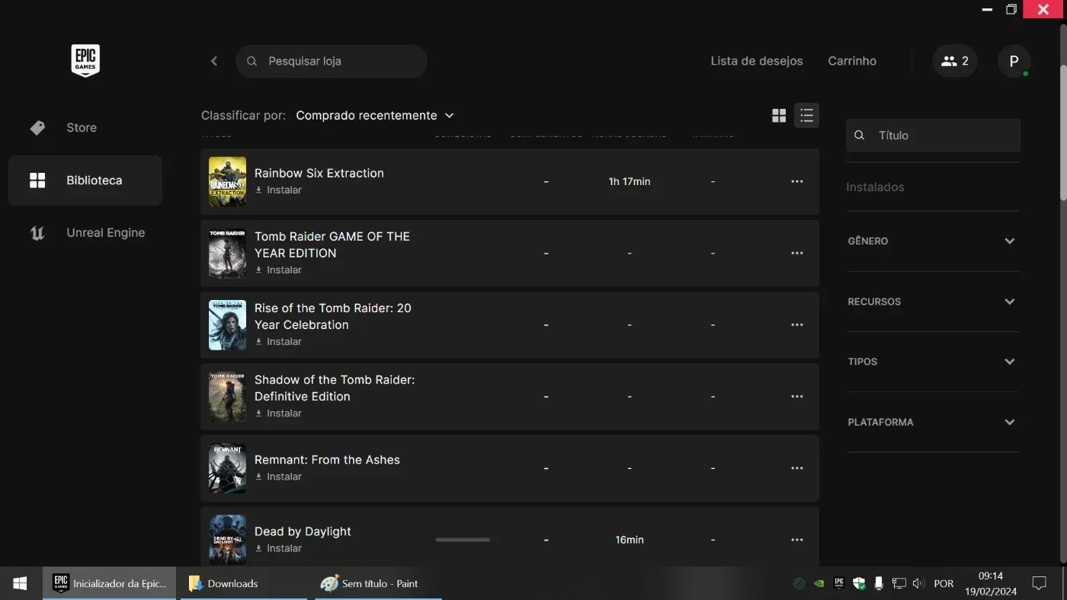Image resolution: width=1067 pixels, height=600 pixels.
Task: Click the 16min playtime value
Action: [x=630, y=540]
